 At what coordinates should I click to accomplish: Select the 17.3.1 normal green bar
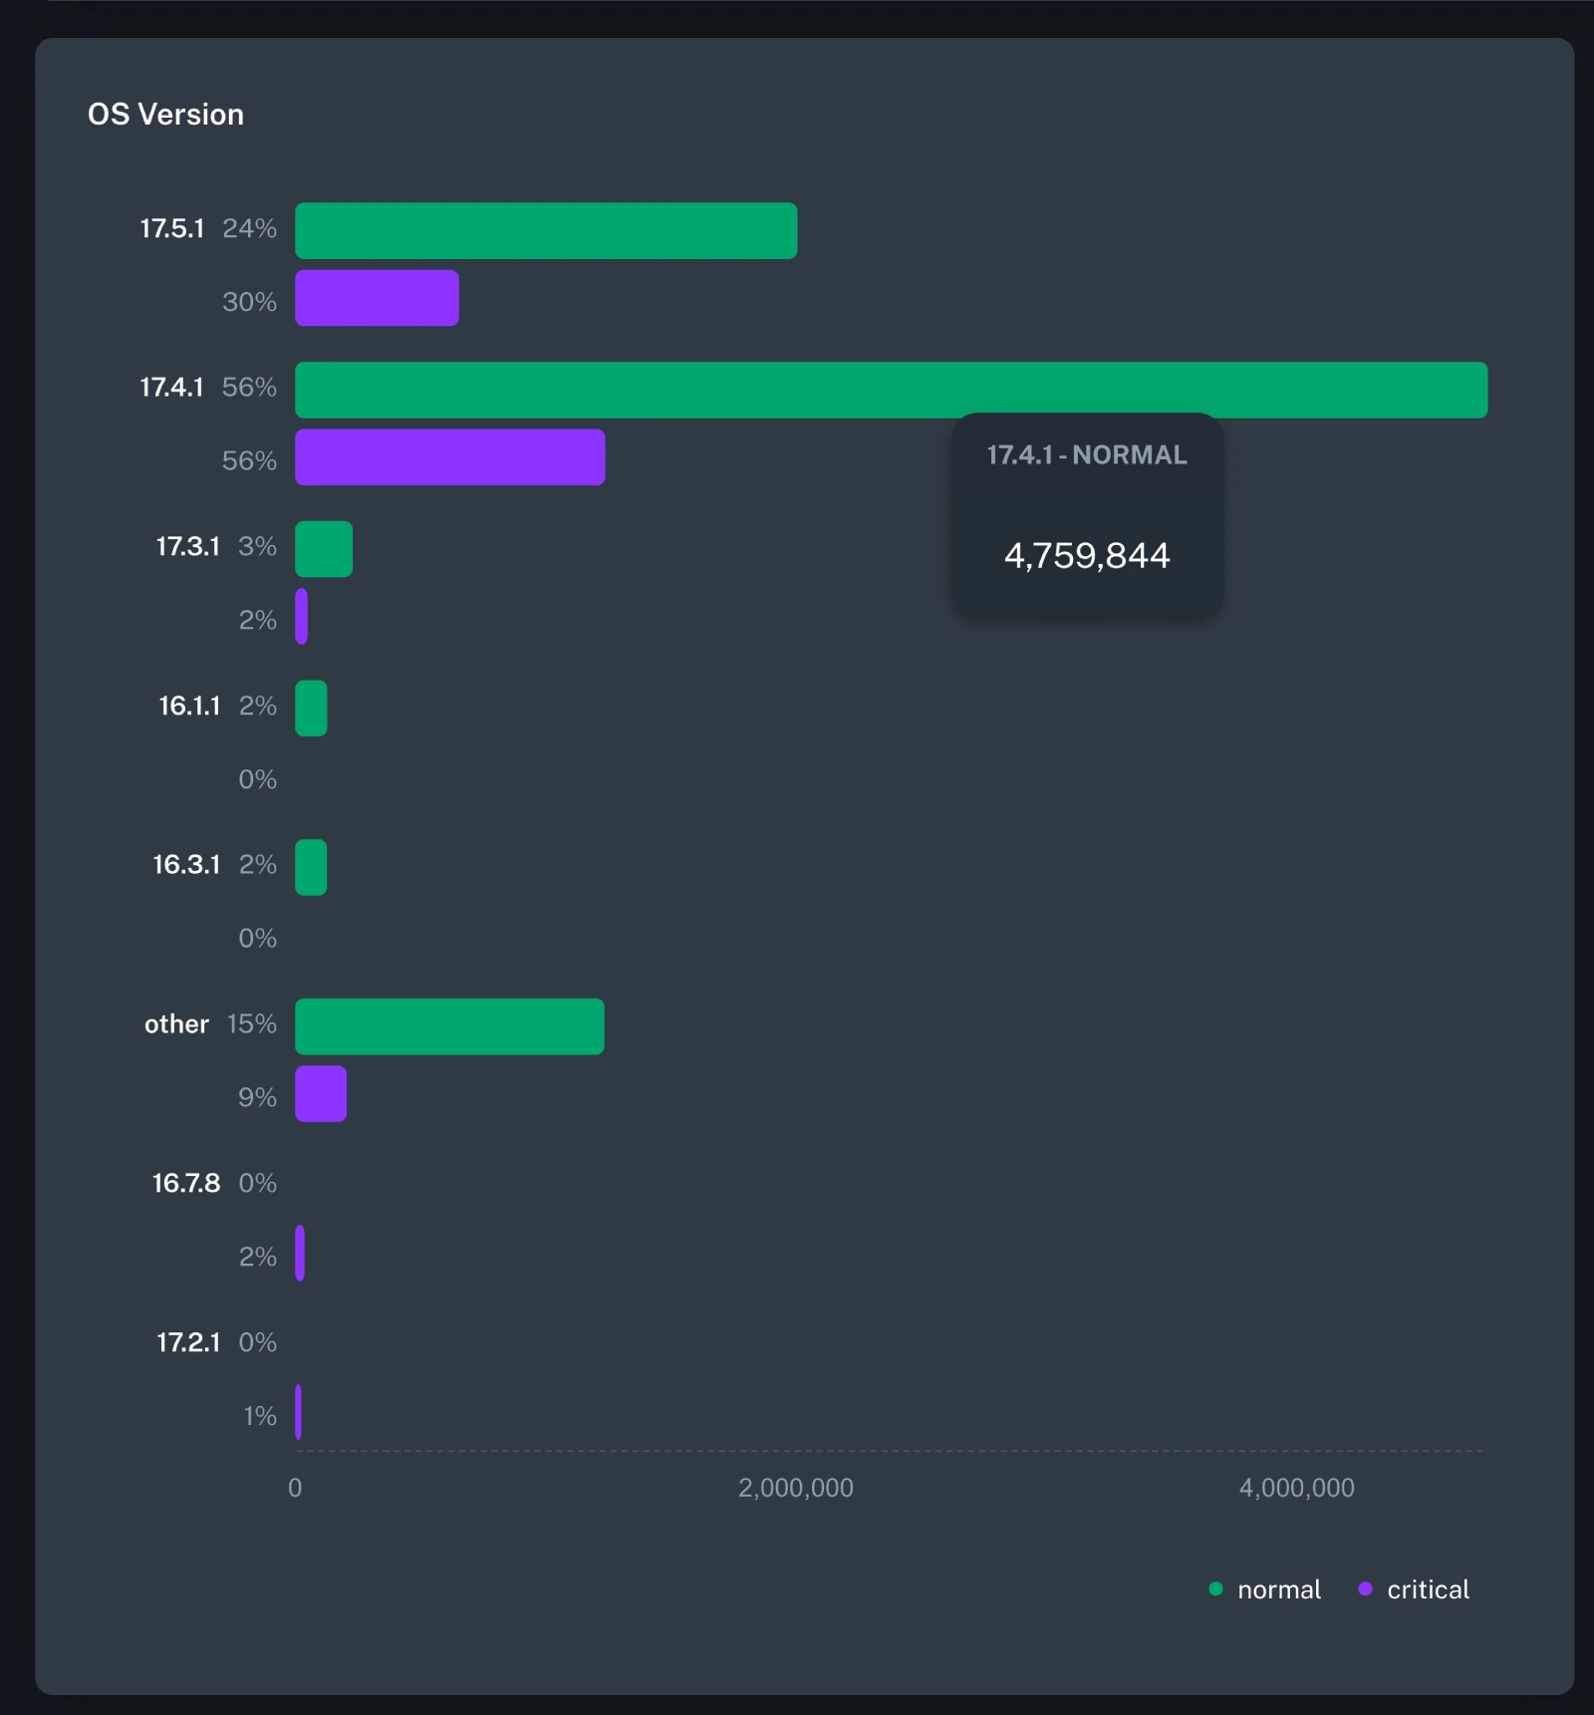coord(324,549)
